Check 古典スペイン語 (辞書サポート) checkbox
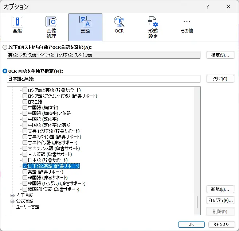Image resolution: width=239 pixels, height=231 pixels. 25,136
